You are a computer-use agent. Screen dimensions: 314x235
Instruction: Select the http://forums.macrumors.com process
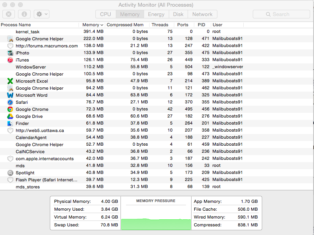click(x=157, y=46)
